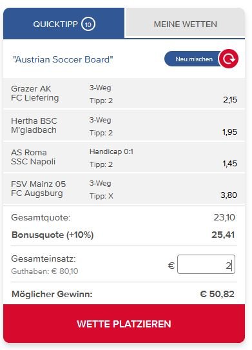Click the 2,15 odds for Grazer AK match
This screenshot has height=350, width=252.
click(230, 100)
